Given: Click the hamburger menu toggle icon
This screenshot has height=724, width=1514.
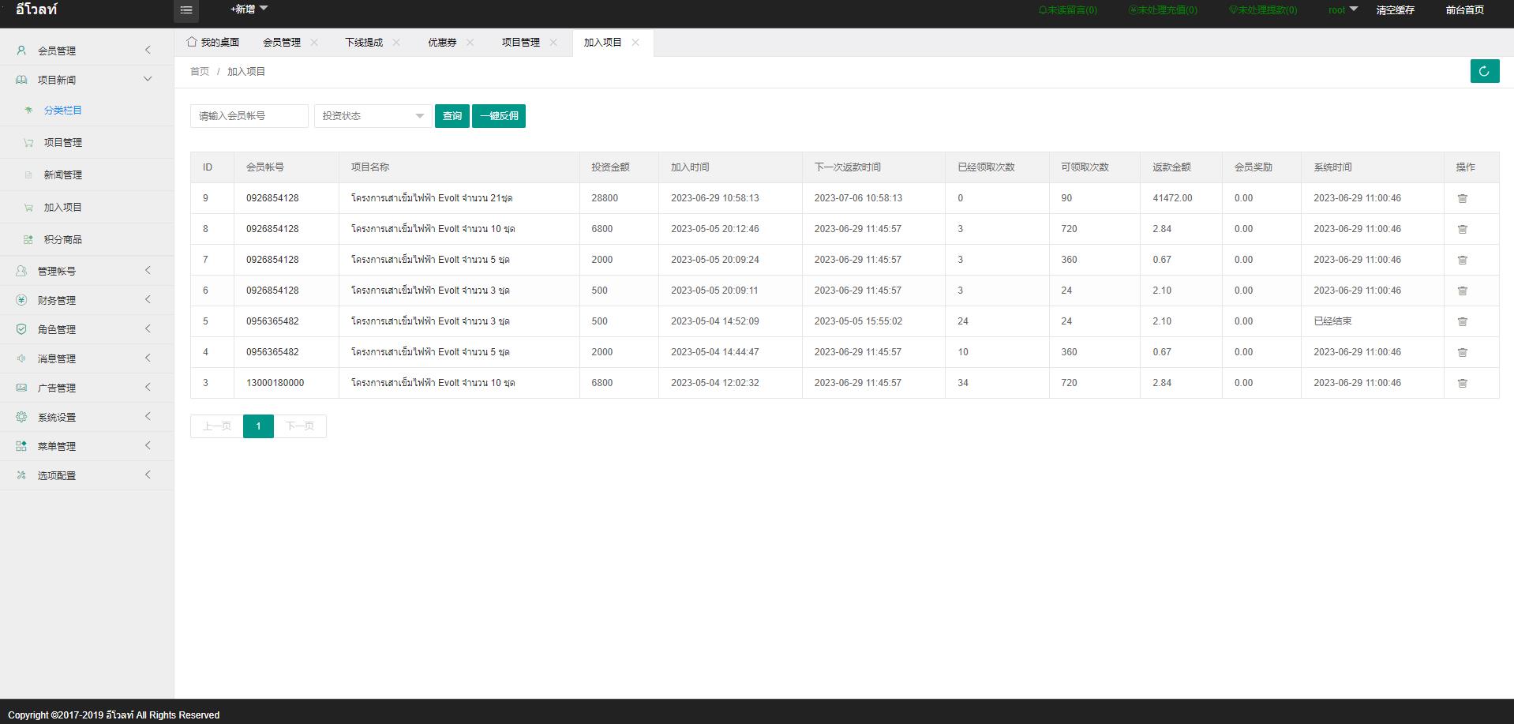Looking at the screenshot, I should (x=186, y=10).
